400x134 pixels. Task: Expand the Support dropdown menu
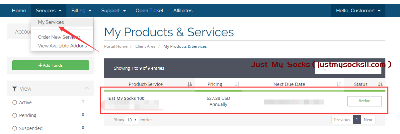[x=113, y=11]
